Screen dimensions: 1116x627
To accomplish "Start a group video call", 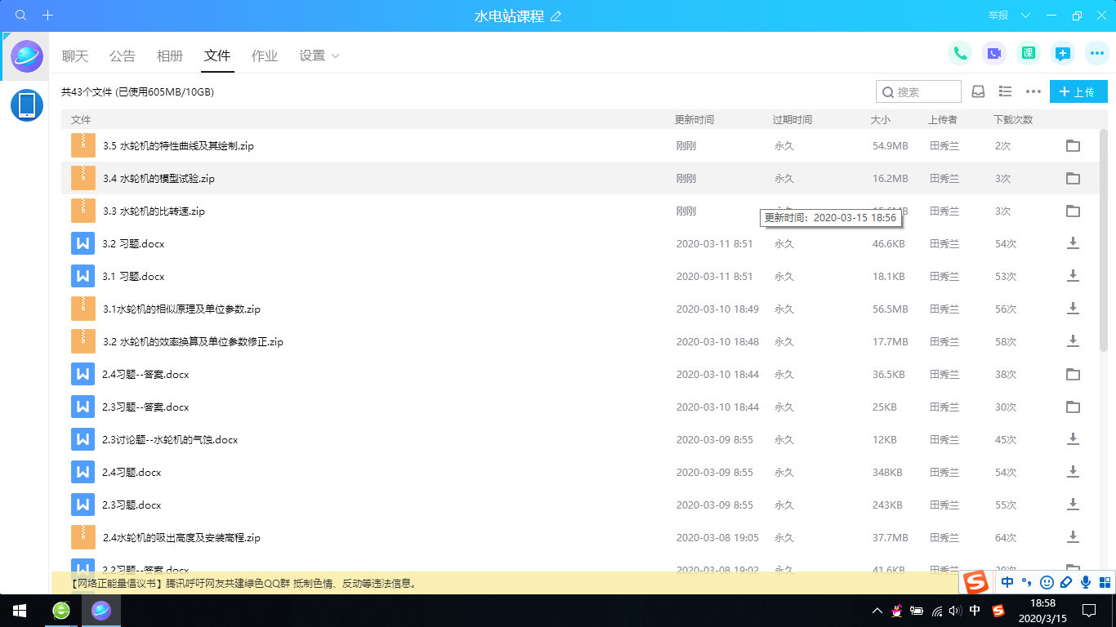I will click(994, 54).
